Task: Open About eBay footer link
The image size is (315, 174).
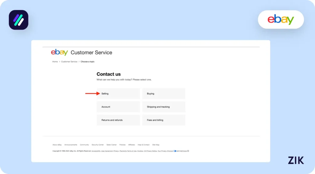Action: 57,145
